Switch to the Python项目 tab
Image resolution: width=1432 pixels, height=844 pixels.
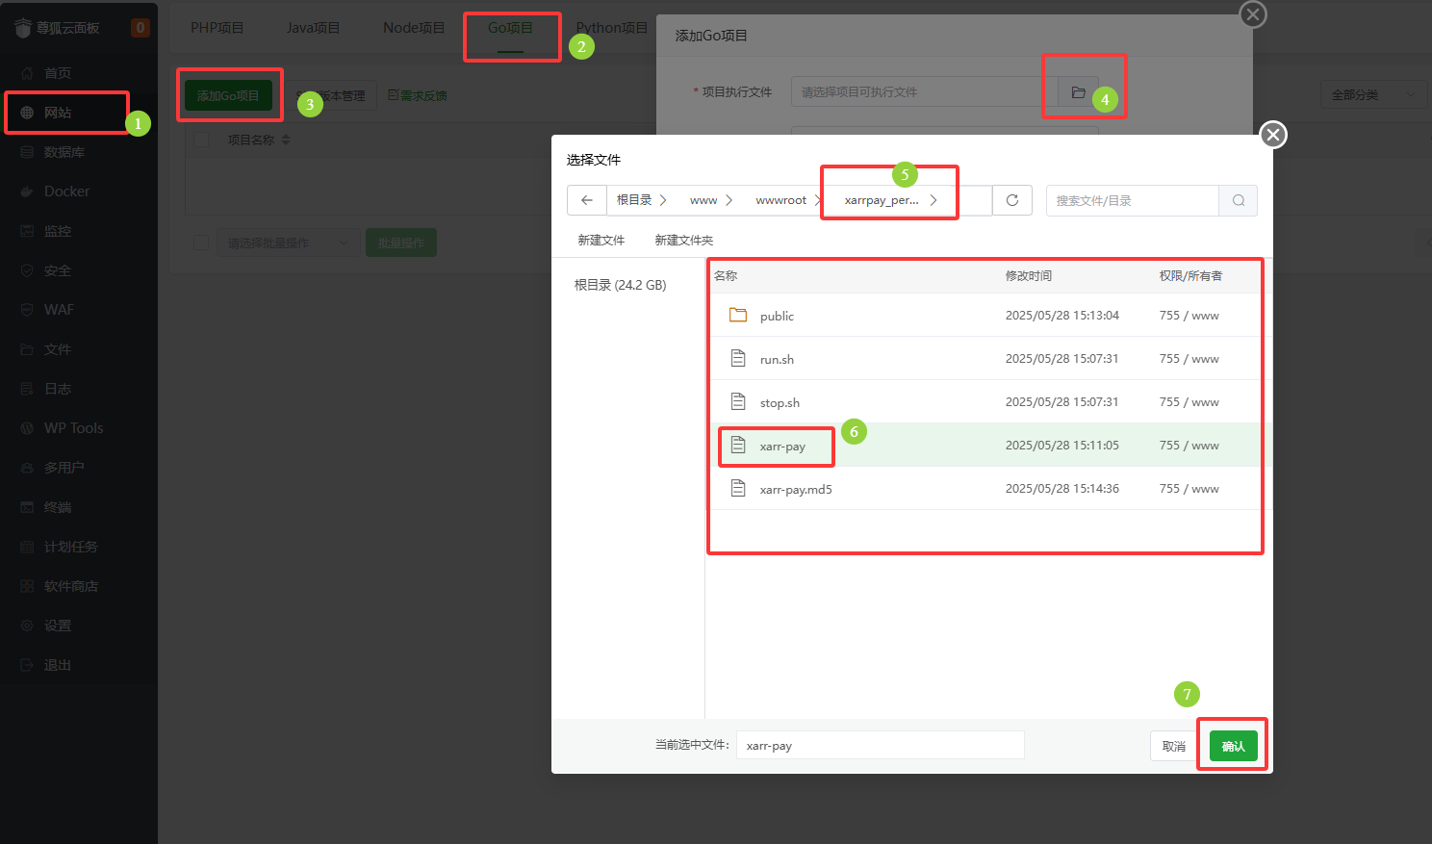point(612,28)
